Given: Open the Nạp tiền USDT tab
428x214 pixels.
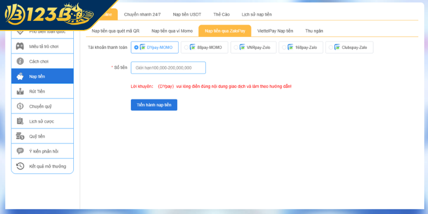Looking at the screenshot, I should click(187, 14).
